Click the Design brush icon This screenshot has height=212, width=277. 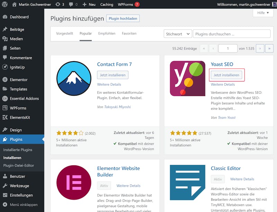[5, 130]
